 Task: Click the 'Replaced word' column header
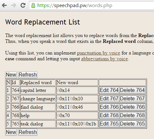38,83
